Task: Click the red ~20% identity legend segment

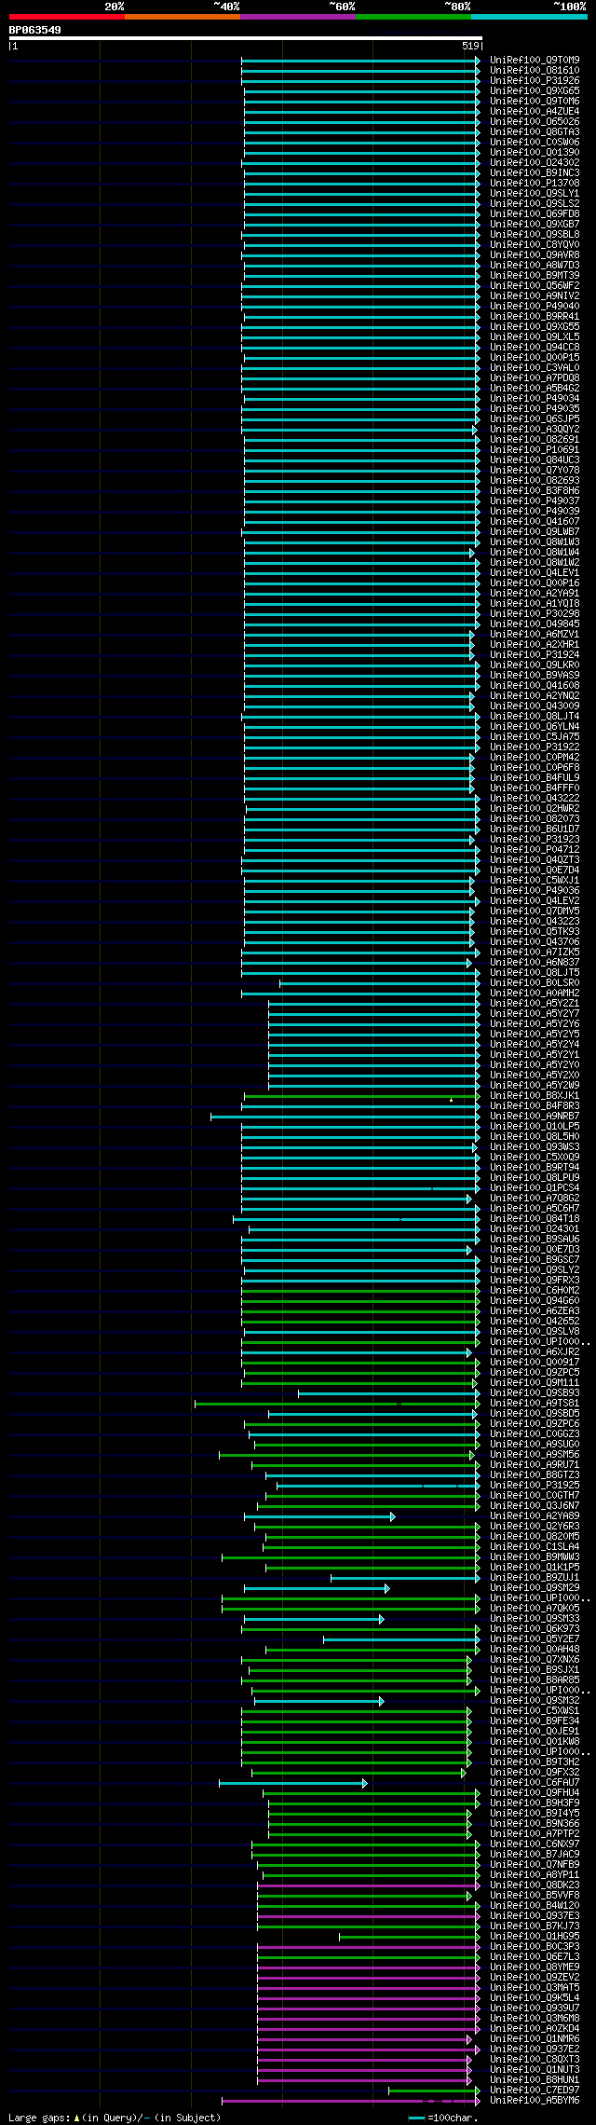Action: (x=67, y=17)
